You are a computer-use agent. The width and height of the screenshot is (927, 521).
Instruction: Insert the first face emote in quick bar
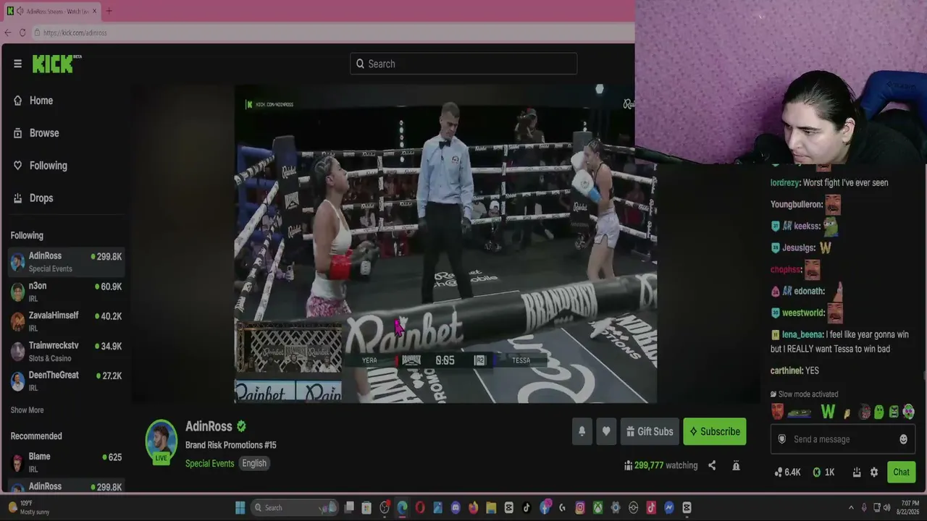click(x=777, y=412)
